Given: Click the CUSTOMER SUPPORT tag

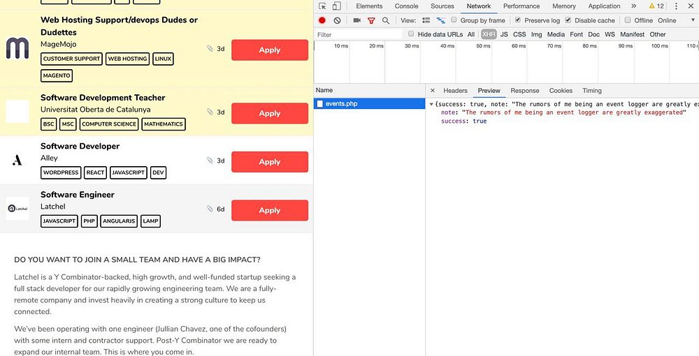Looking at the screenshot, I should [x=71, y=59].
